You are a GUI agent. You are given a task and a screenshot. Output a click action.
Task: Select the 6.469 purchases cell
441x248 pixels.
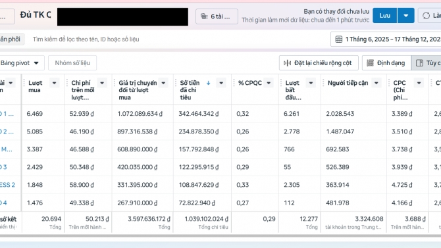pos(43,114)
